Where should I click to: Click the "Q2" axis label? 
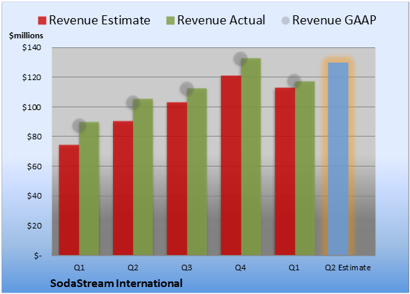point(132,268)
